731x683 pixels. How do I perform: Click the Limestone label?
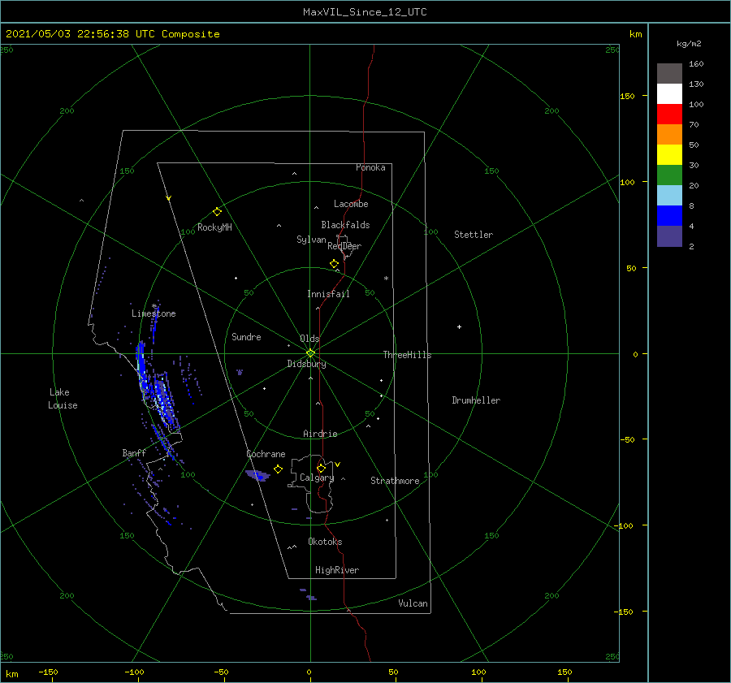pyautogui.click(x=154, y=313)
